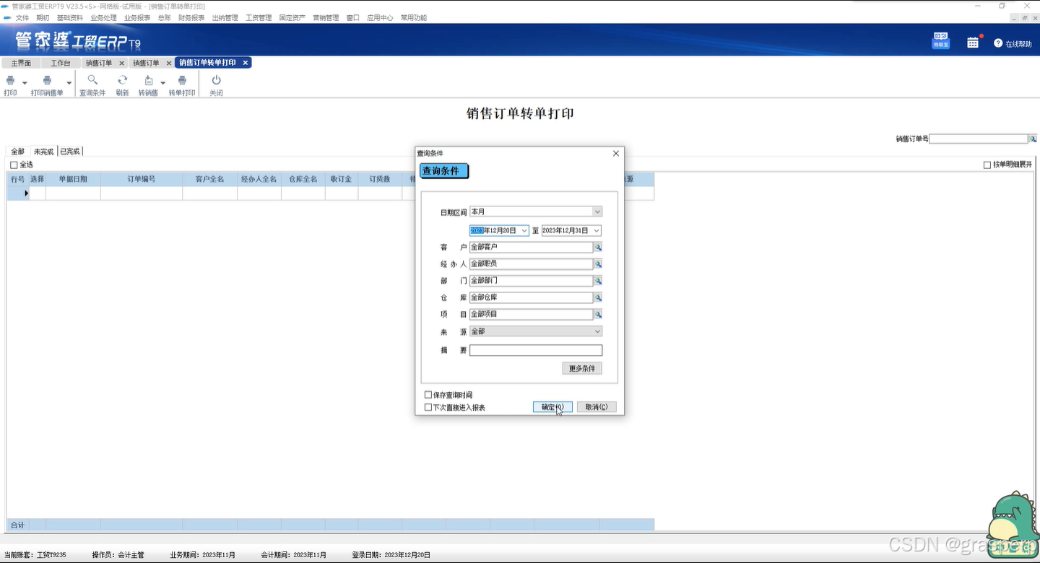Tick 下次直接进入报表 checkbox
This screenshot has height=563, width=1040.
pos(428,407)
